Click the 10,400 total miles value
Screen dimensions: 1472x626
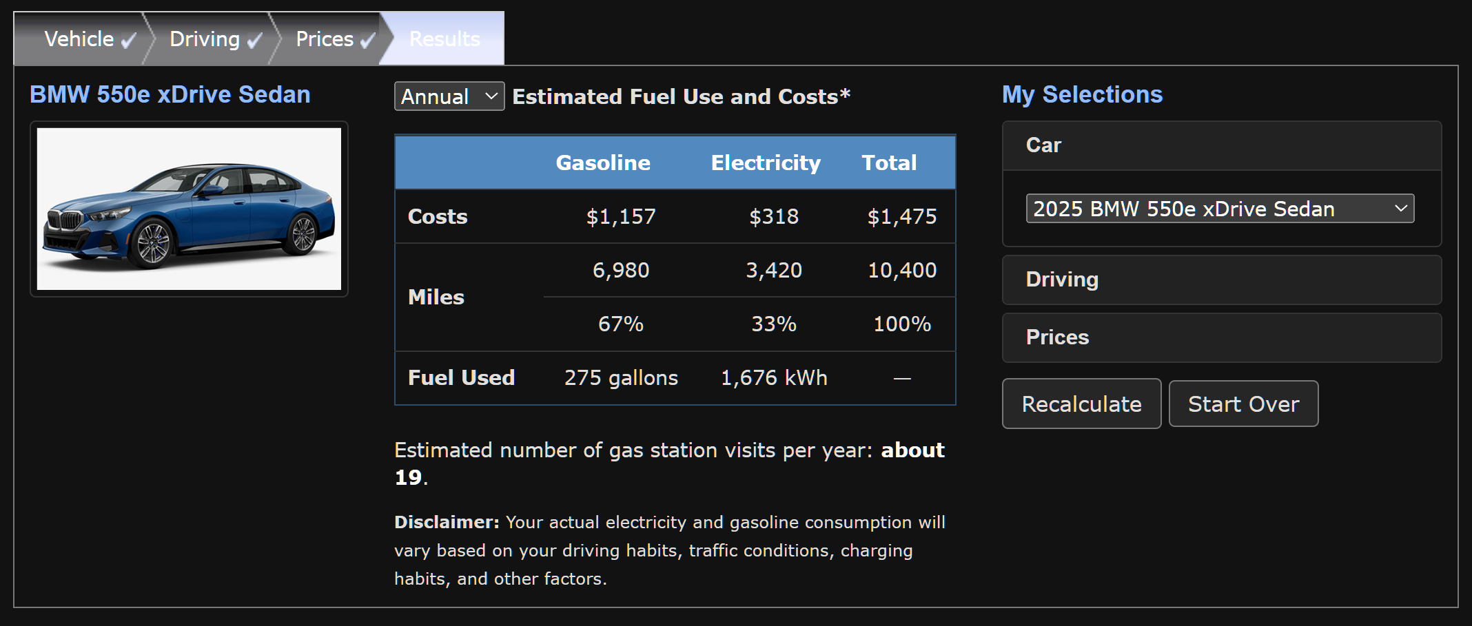902,270
